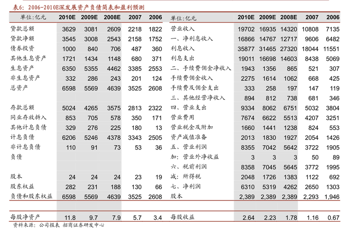Screen dimensions: 349x232
Task: Click the right '单位:亿元' unit label
Action: pos(183,18)
